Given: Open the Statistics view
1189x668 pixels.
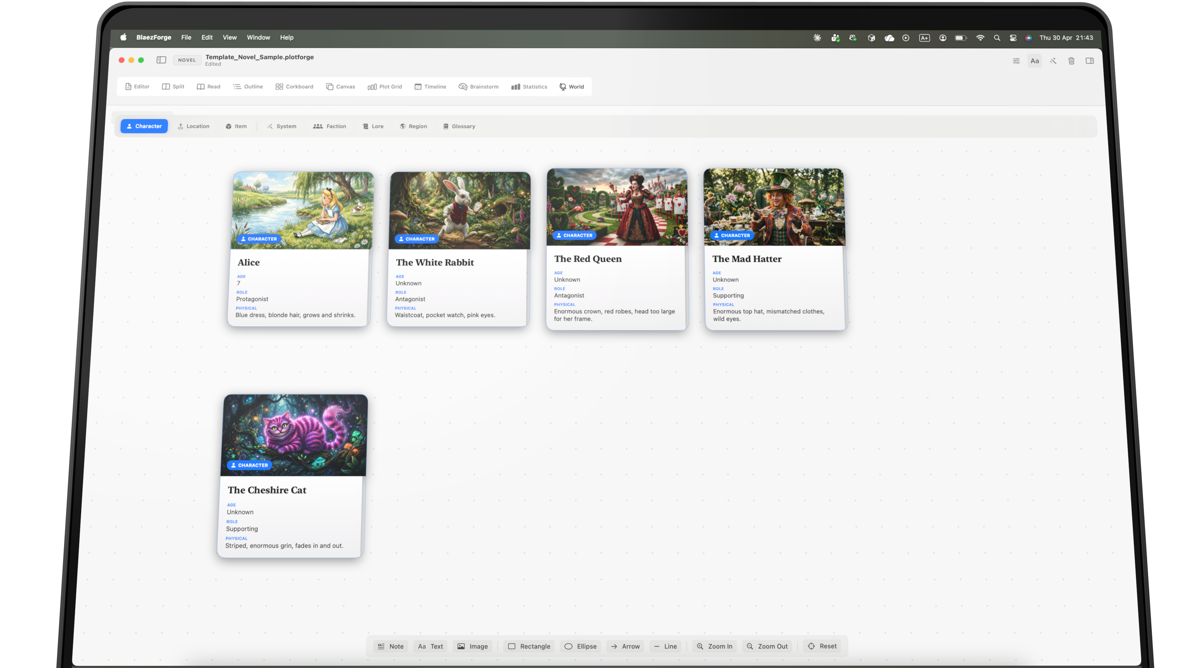Looking at the screenshot, I should [529, 87].
